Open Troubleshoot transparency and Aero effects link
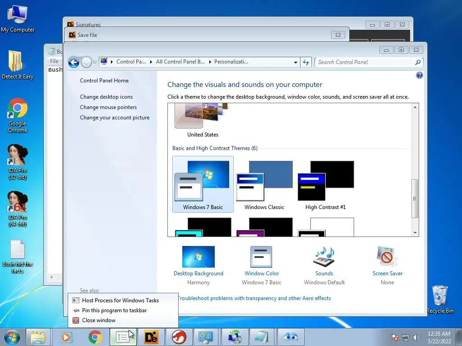This screenshot has width=462, height=346. 254,298
